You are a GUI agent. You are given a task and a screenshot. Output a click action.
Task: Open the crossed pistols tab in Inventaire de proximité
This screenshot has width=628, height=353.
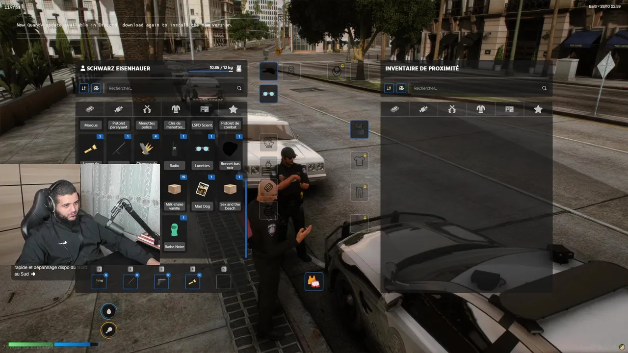[452, 109]
